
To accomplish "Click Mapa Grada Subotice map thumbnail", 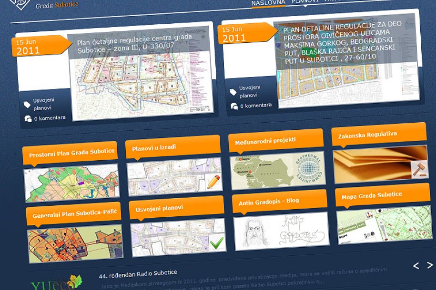I will (384, 225).
